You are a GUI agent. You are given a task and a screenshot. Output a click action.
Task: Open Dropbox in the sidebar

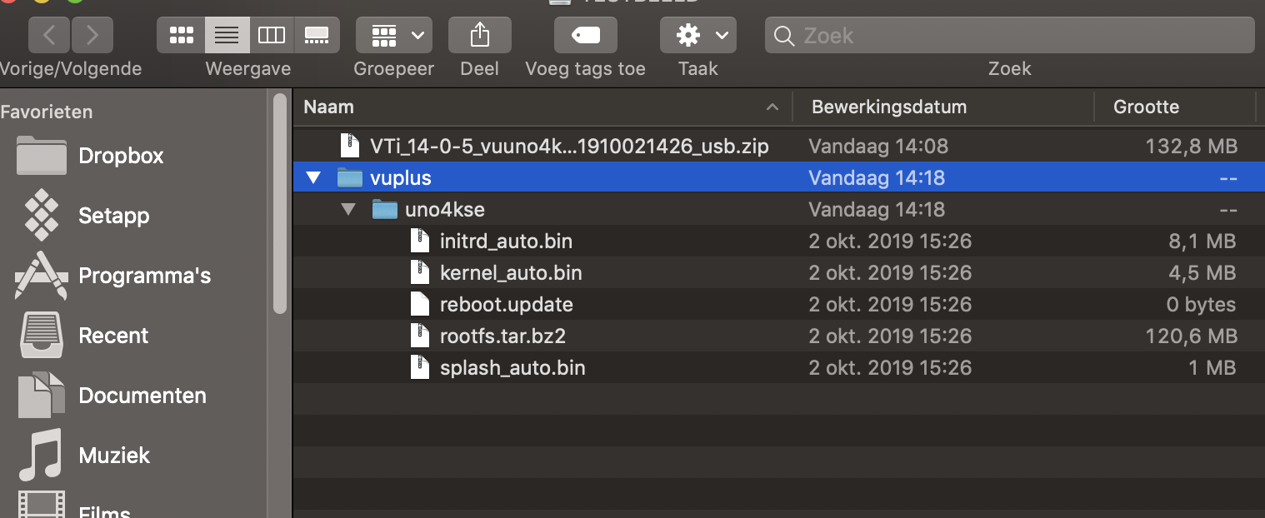coord(121,156)
